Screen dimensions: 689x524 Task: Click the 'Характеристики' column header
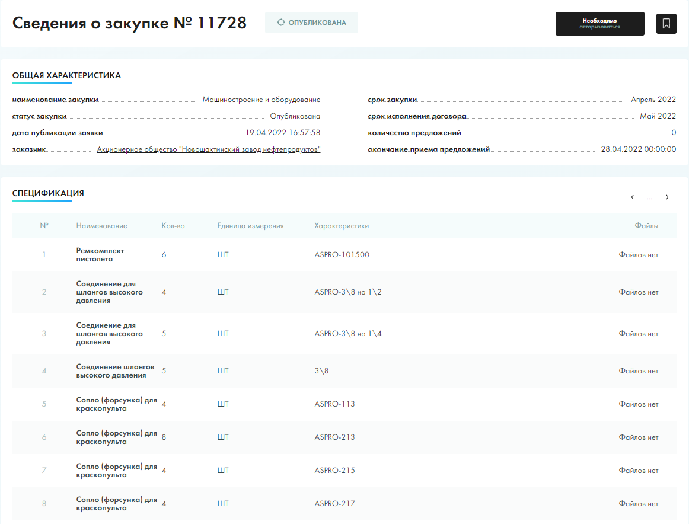tap(342, 226)
